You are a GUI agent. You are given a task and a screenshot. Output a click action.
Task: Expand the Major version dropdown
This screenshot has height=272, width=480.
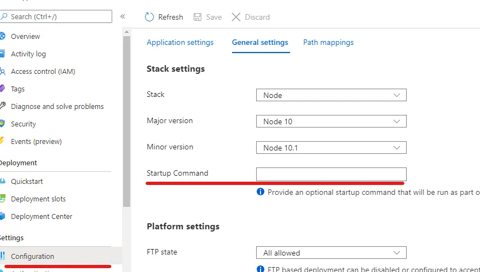(331, 121)
